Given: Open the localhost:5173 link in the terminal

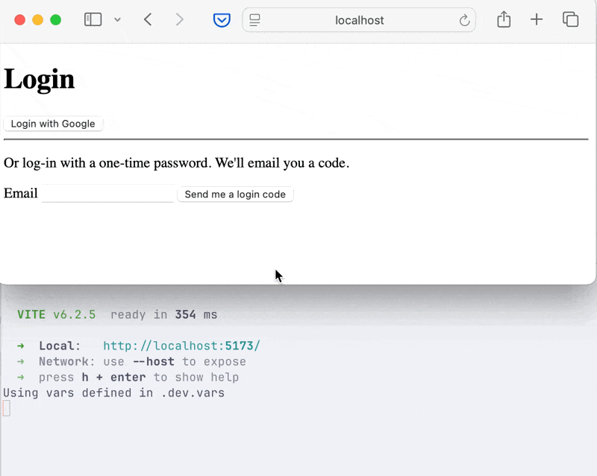Looking at the screenshot, I should pyautogui.click(x=181, y=346).
